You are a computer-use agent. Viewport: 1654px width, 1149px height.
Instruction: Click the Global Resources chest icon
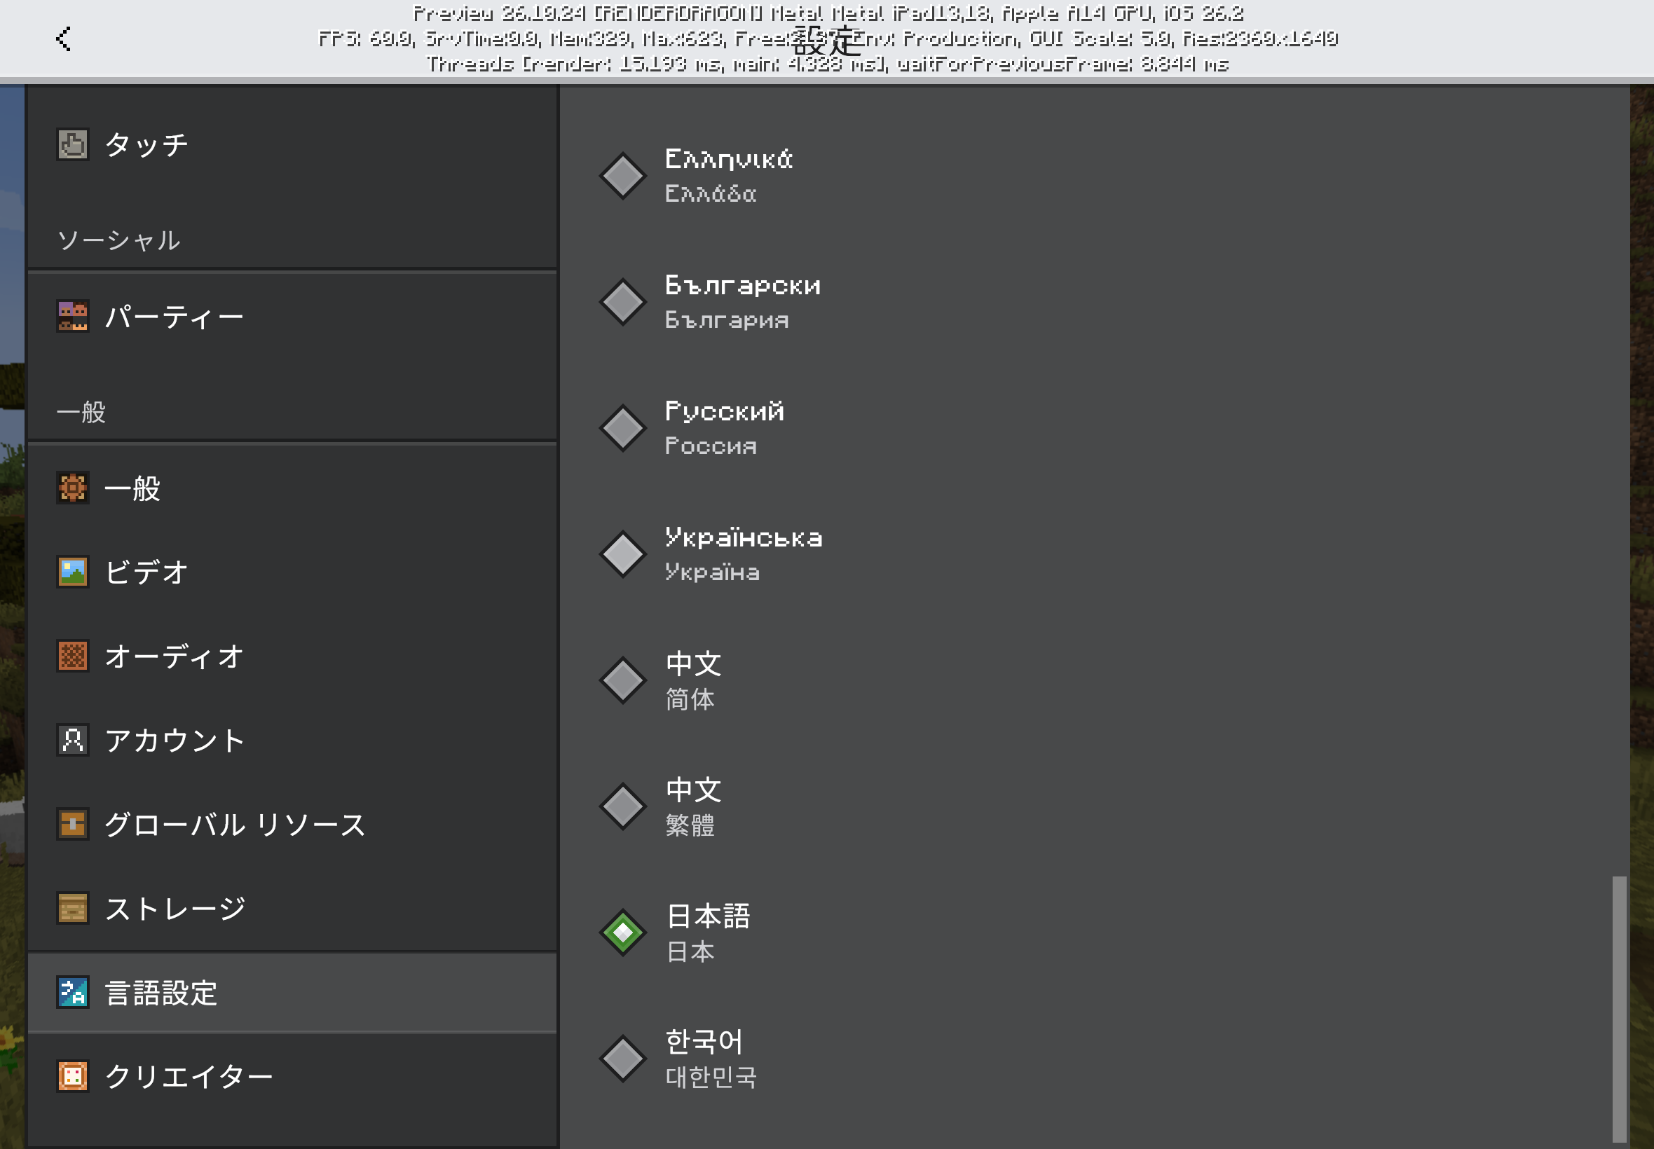tap(73, 825)
